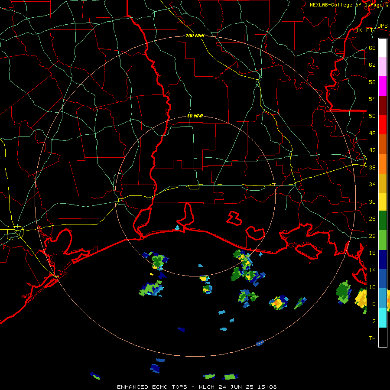Click the white swatch in the tops legend
This screenshot has width=390, height=390.
click(383, 48)
